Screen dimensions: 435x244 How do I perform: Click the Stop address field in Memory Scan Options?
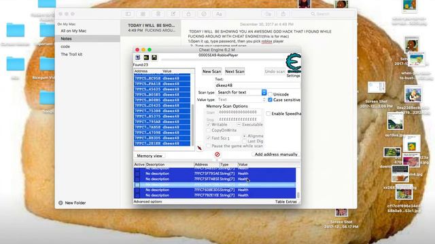239,119
